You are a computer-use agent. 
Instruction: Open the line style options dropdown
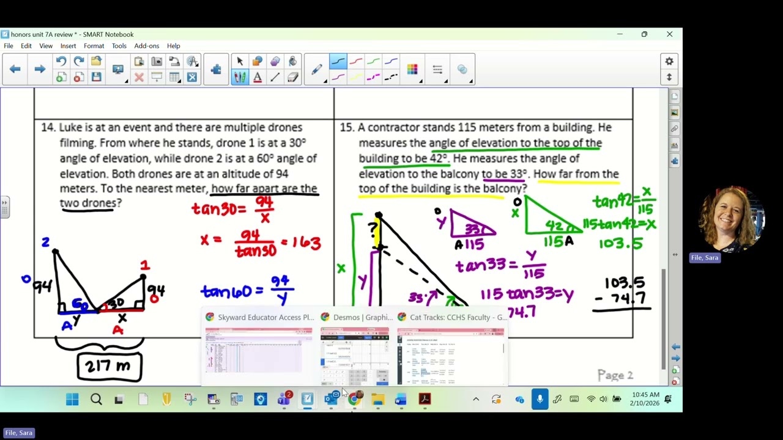pos(437,70)
